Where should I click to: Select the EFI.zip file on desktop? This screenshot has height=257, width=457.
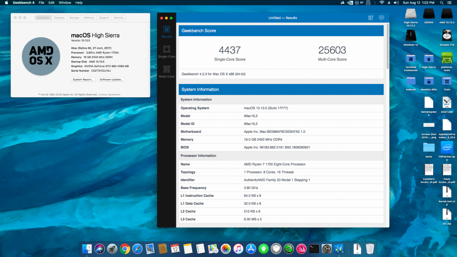pos(447,217)
